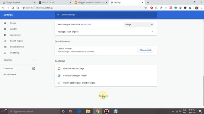Go to On startup sidebar item
Viewport: 204px width, 114px height.
(x=15, y=53)
